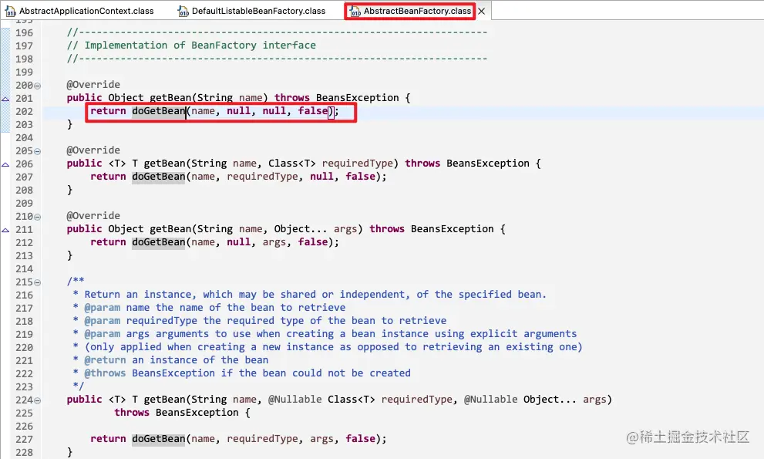Click class file icon on AbstractApplicationContext tab

10,12
